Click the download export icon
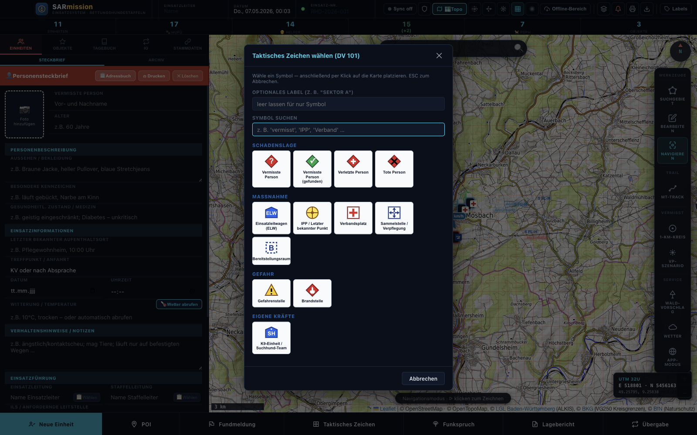 pyautogui.click(x=647, y=9)
